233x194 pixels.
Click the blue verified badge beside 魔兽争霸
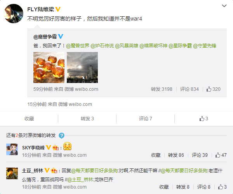coord(61,36)
